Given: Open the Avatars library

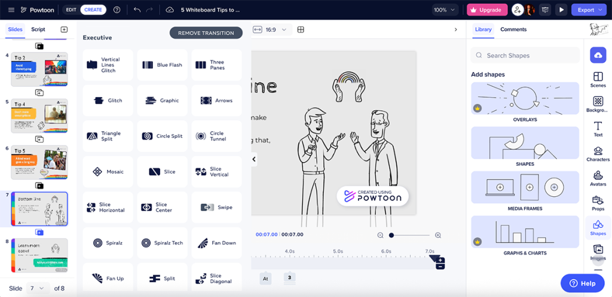Looking at the screenshot, I should click(x=598, y=178).
